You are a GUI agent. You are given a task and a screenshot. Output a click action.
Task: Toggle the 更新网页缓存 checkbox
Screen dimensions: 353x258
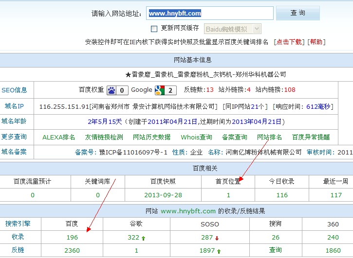154,29
